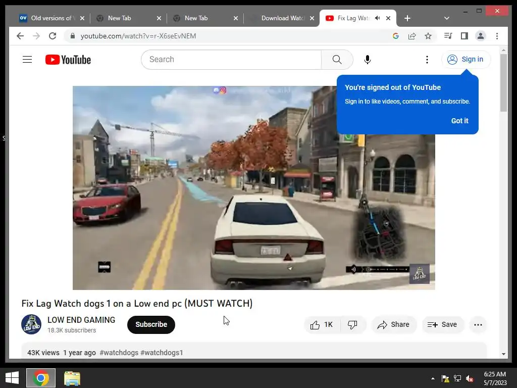Click the page vertical scrollbar thumb
This screenshot has height=388, width=517.
tap(503, 82)
